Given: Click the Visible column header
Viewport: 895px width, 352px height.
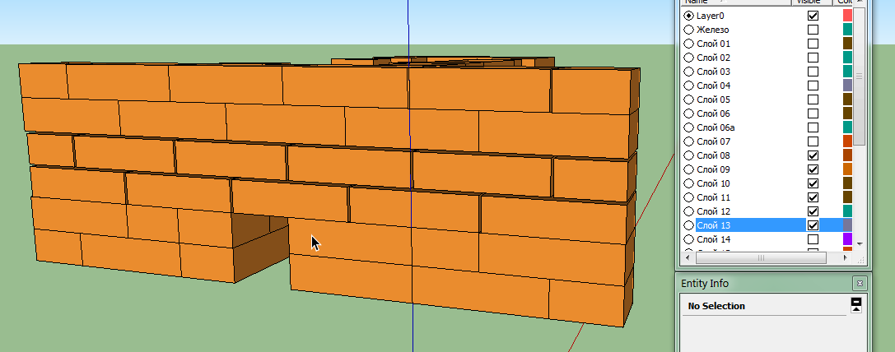Looking at the screenshot, I should (x=812, y=2).
